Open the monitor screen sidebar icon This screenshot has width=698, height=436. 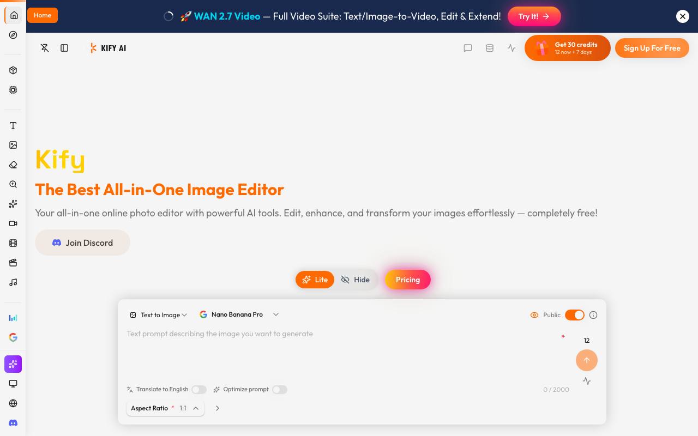pyautogui.click(x=13, y=384)
